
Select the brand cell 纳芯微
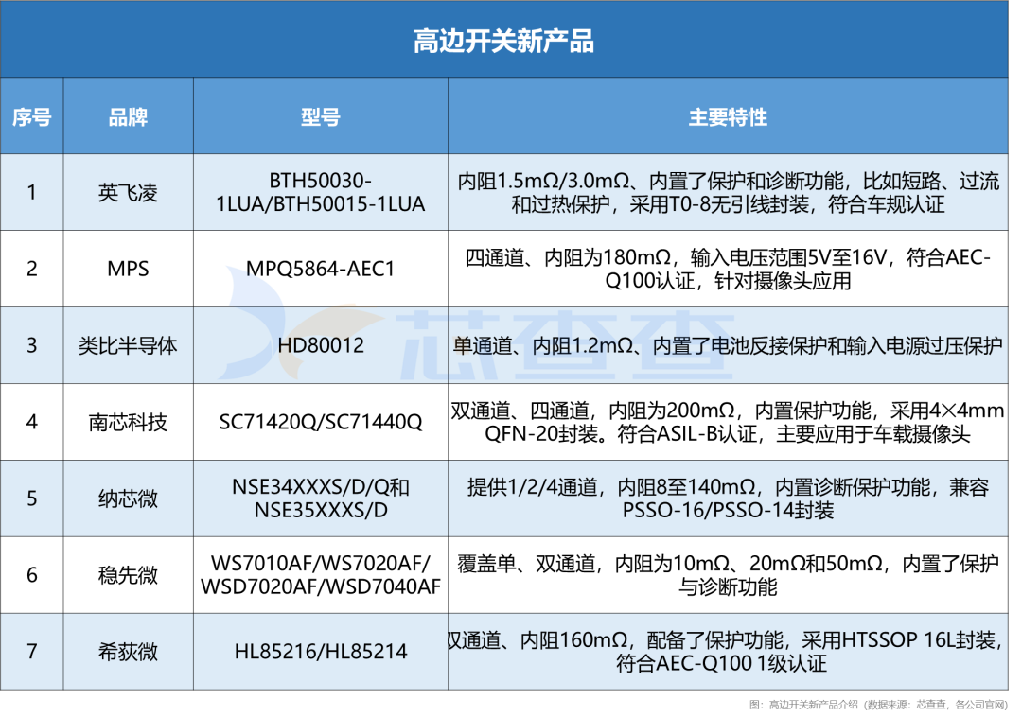point(128,498)
